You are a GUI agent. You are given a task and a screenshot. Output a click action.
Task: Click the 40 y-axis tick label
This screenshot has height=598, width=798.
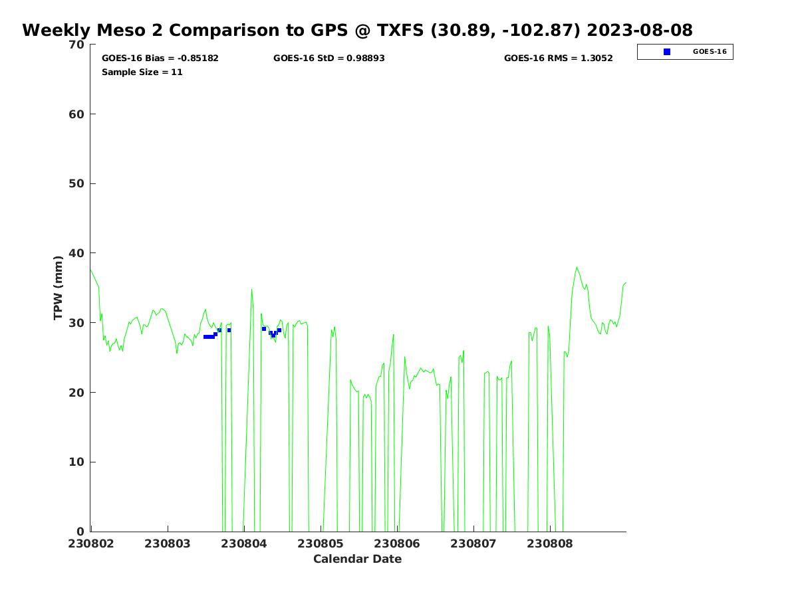tap(77, 253)
